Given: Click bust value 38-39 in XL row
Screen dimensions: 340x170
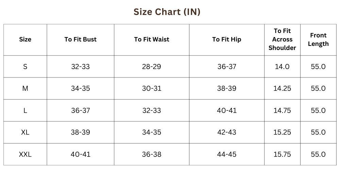Looking at the screenshot, I should 81,132.
